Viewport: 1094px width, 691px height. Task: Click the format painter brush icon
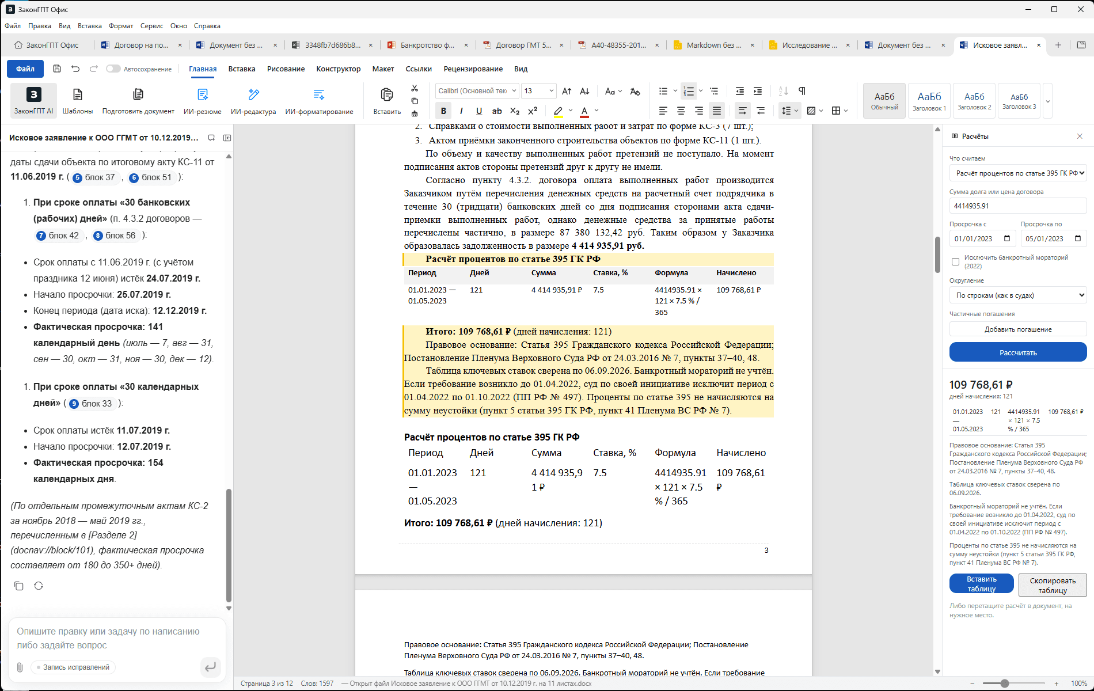click(415, 113)
